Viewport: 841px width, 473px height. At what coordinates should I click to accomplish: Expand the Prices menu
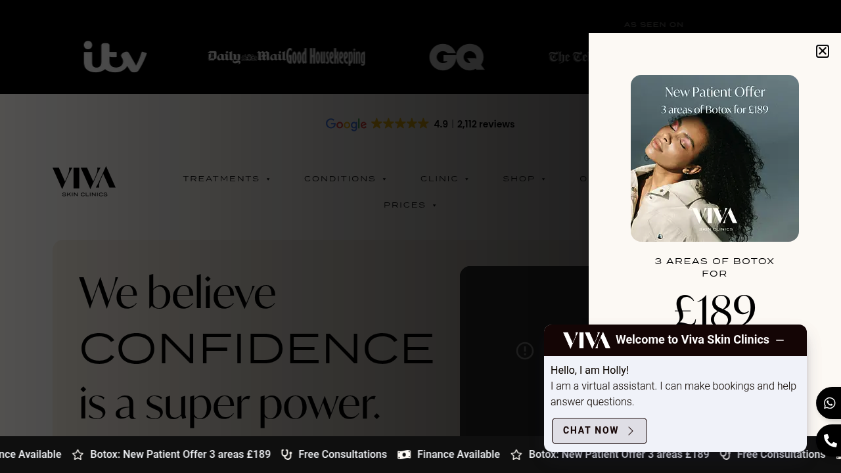pos(411,205)
